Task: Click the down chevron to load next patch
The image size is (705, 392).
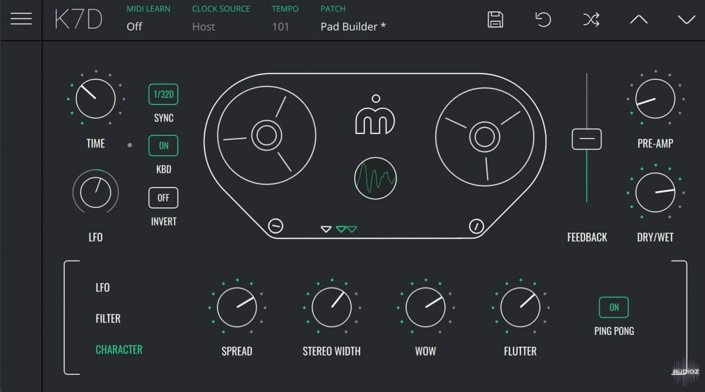Action: pos(685,19)
